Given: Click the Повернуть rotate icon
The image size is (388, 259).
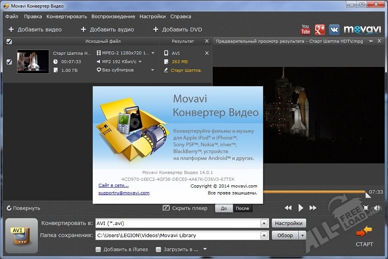Looking at the screenshot, I should pos(9,208).
